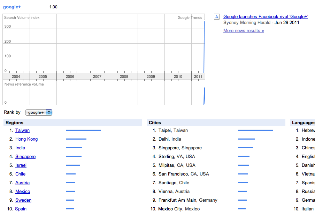Open the Mexico region link
This screenshot has width=315, height=216.
pos(23,192)
